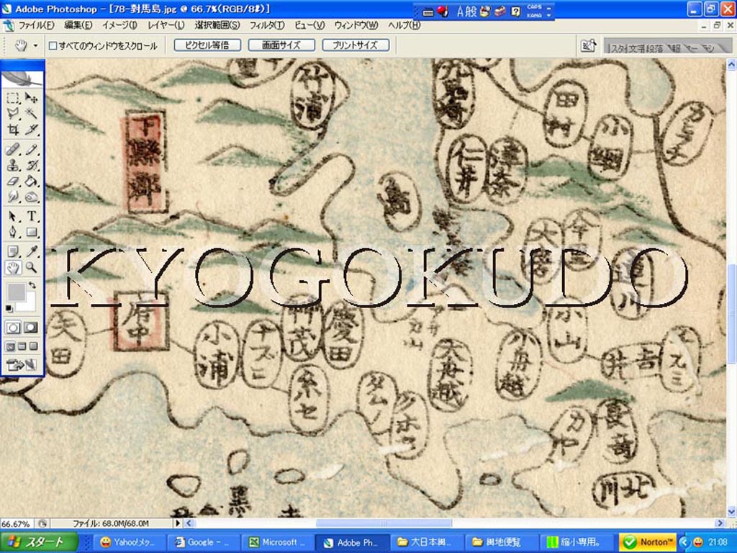Click the プリントサイズ button
This screenshot has height=553, width=737.
coord(356,45)
